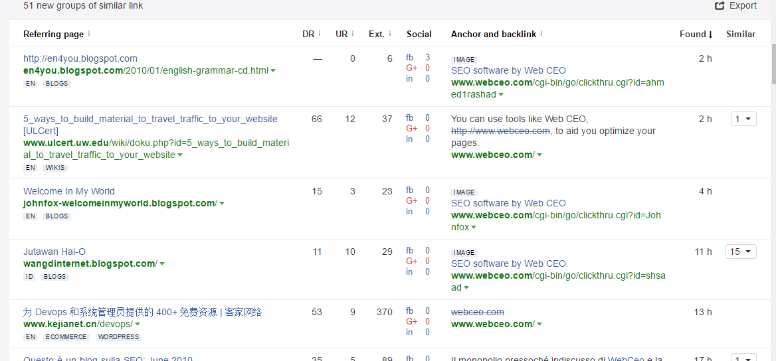Open www.ulcert.uw.edu doku.php URL
This screenshot has width=776, height=361.
point(156,149)
